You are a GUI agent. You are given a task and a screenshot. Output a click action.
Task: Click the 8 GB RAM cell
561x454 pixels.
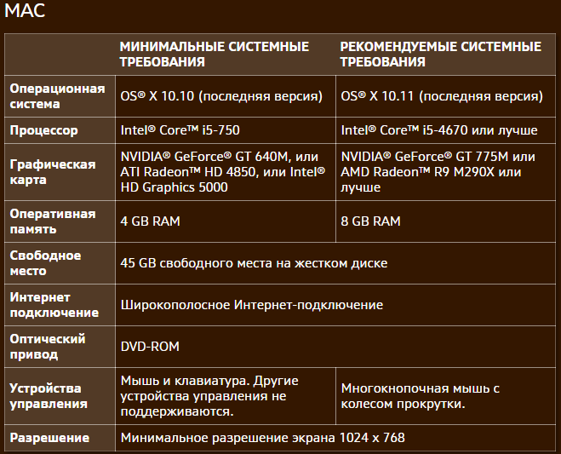tap(370, 221)
